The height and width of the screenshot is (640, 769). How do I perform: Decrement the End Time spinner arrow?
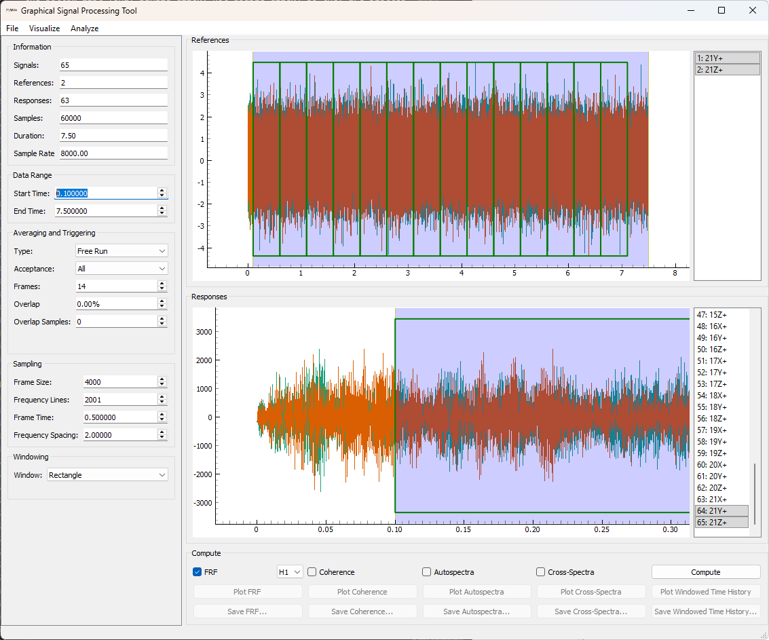[x=162, y=214]
